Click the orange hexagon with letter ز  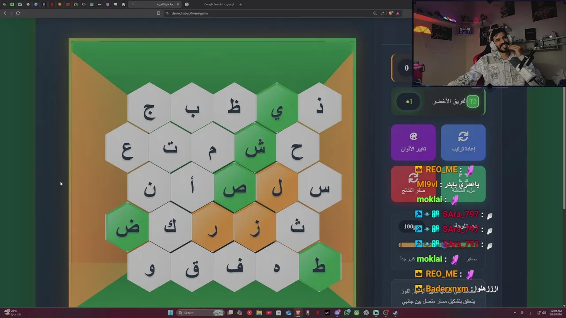256,227
